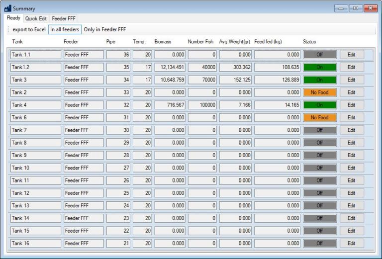Viewport: 382px width, 259px height.
Task: Click the Tank 10 name field
Action: click(35, 168)
